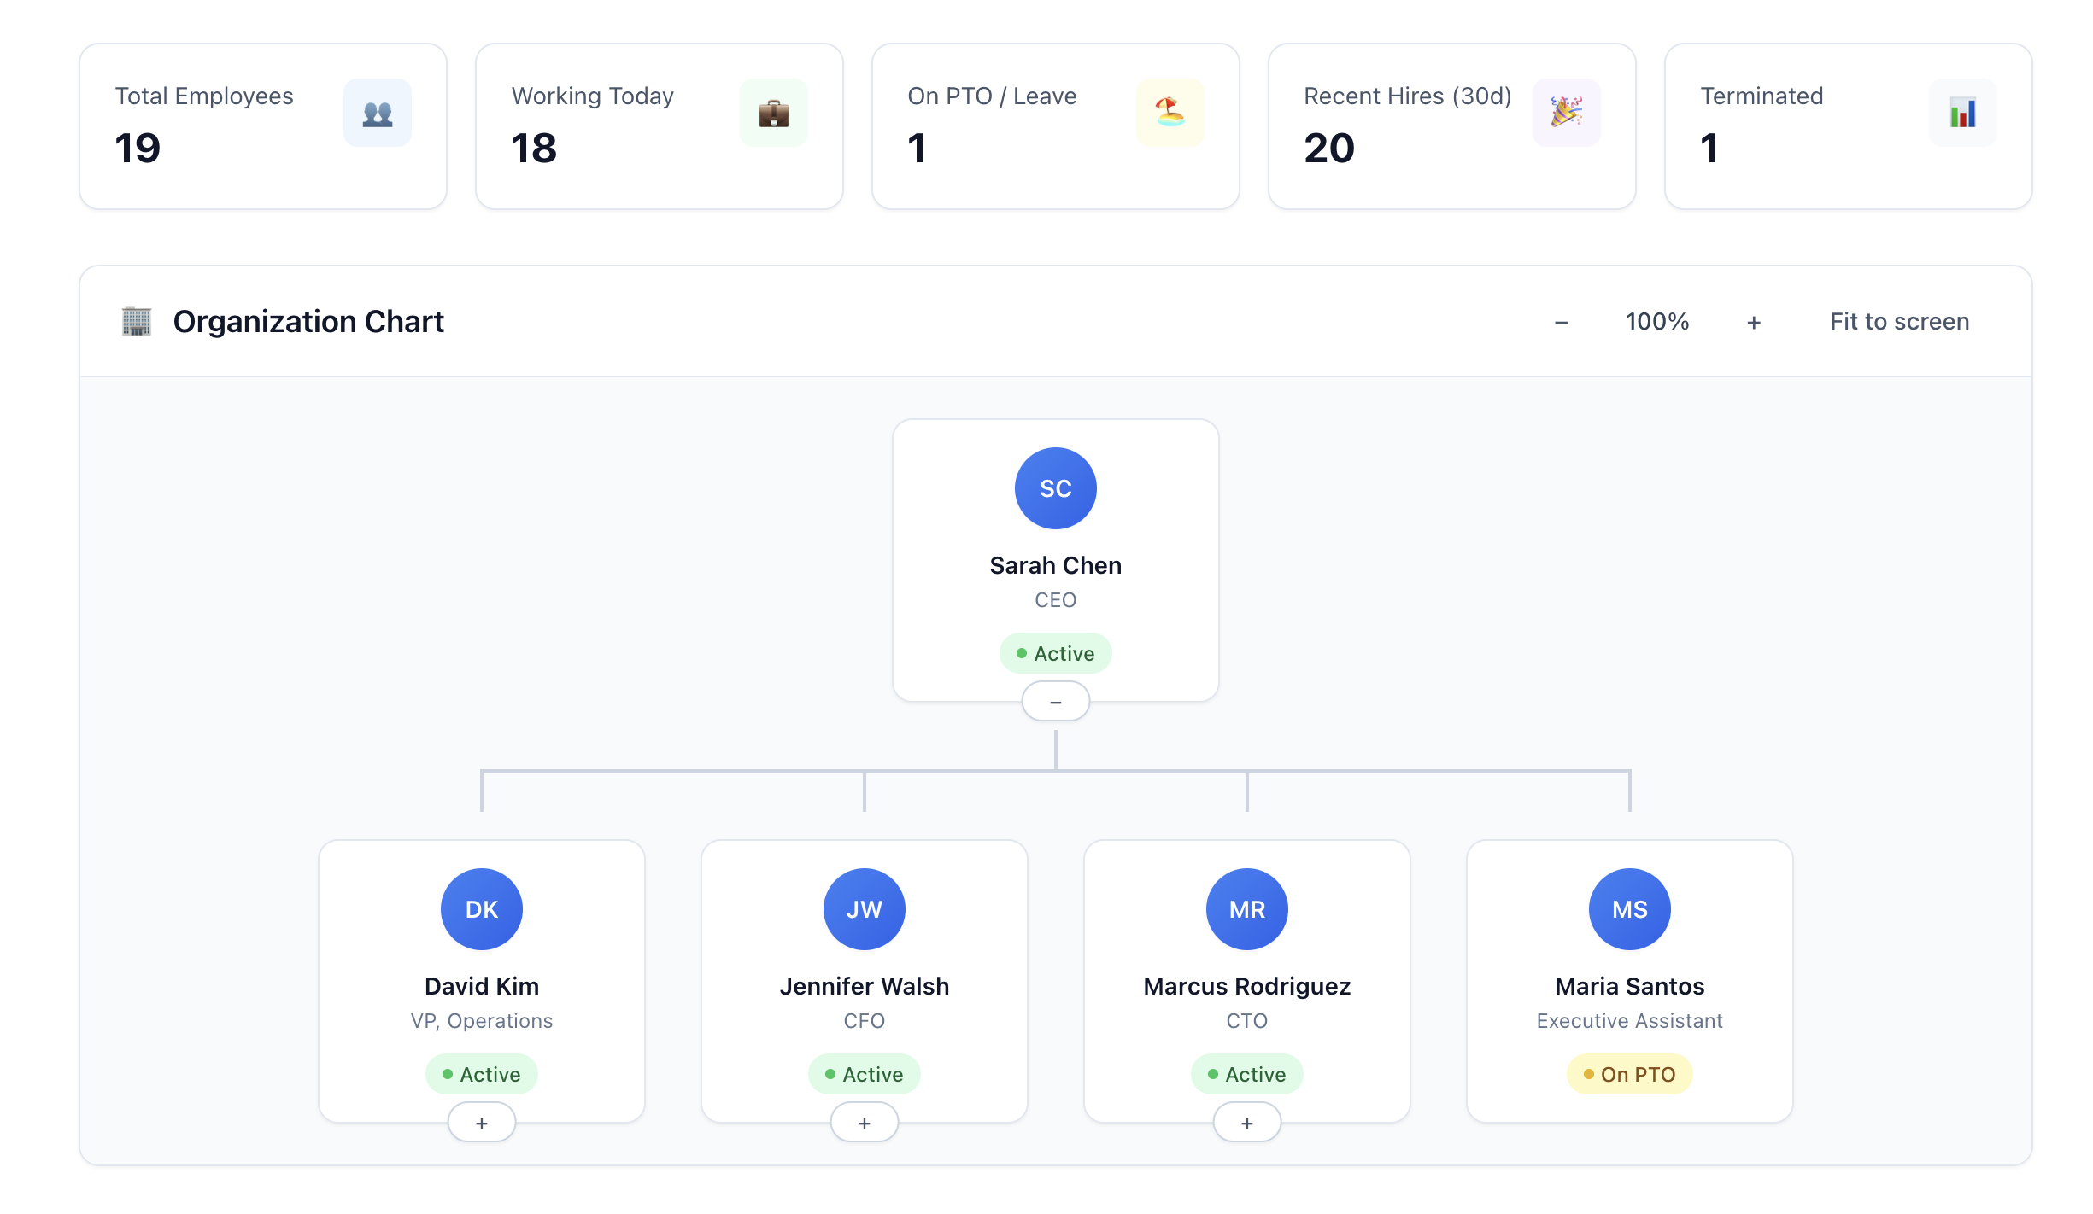Open the On PTO / Leave card
Image resolution: width=2093 pixels, height=1214 pixels.
pos(1056,126)
